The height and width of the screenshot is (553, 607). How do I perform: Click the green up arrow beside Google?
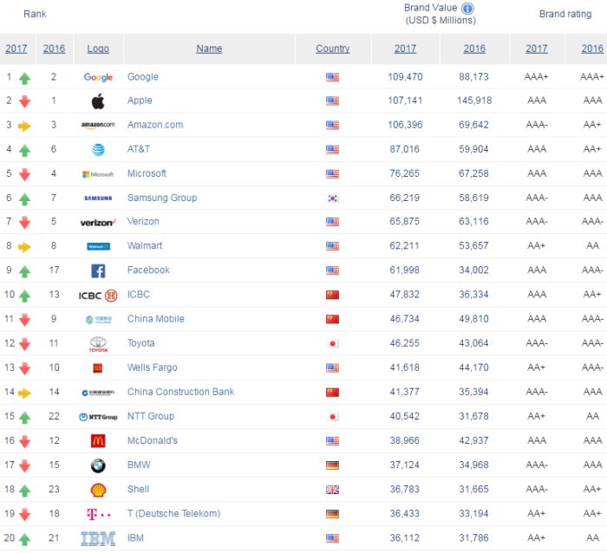coord(24,78)
